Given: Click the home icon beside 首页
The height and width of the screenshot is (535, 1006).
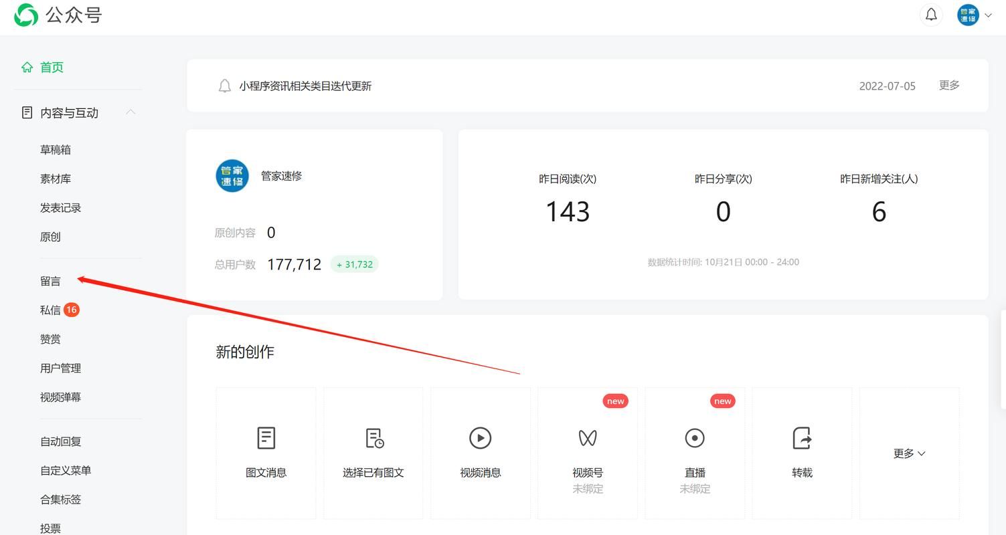Looking at the screenshot, I should coord(27,67).
